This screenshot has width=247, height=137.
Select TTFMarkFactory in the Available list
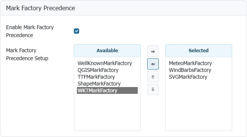pos(107,77)
